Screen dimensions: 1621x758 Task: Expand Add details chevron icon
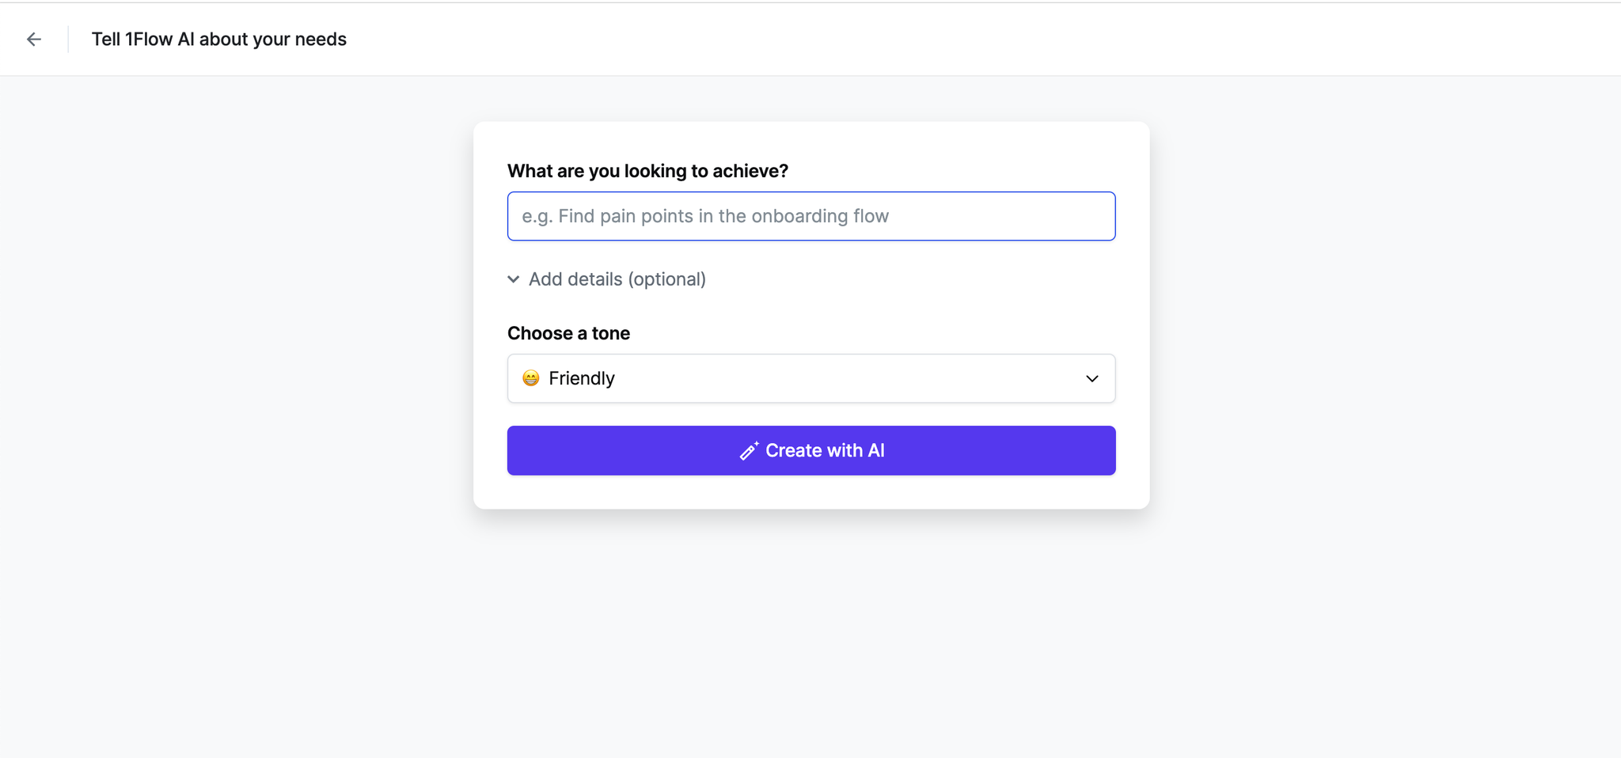(513, 279)
